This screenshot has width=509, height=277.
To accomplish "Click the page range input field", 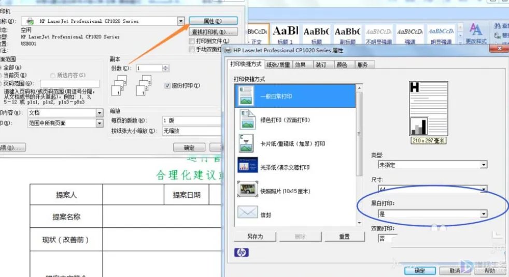I will click(x=70, y=83).
